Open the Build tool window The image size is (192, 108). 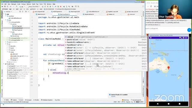click(21, 100)
